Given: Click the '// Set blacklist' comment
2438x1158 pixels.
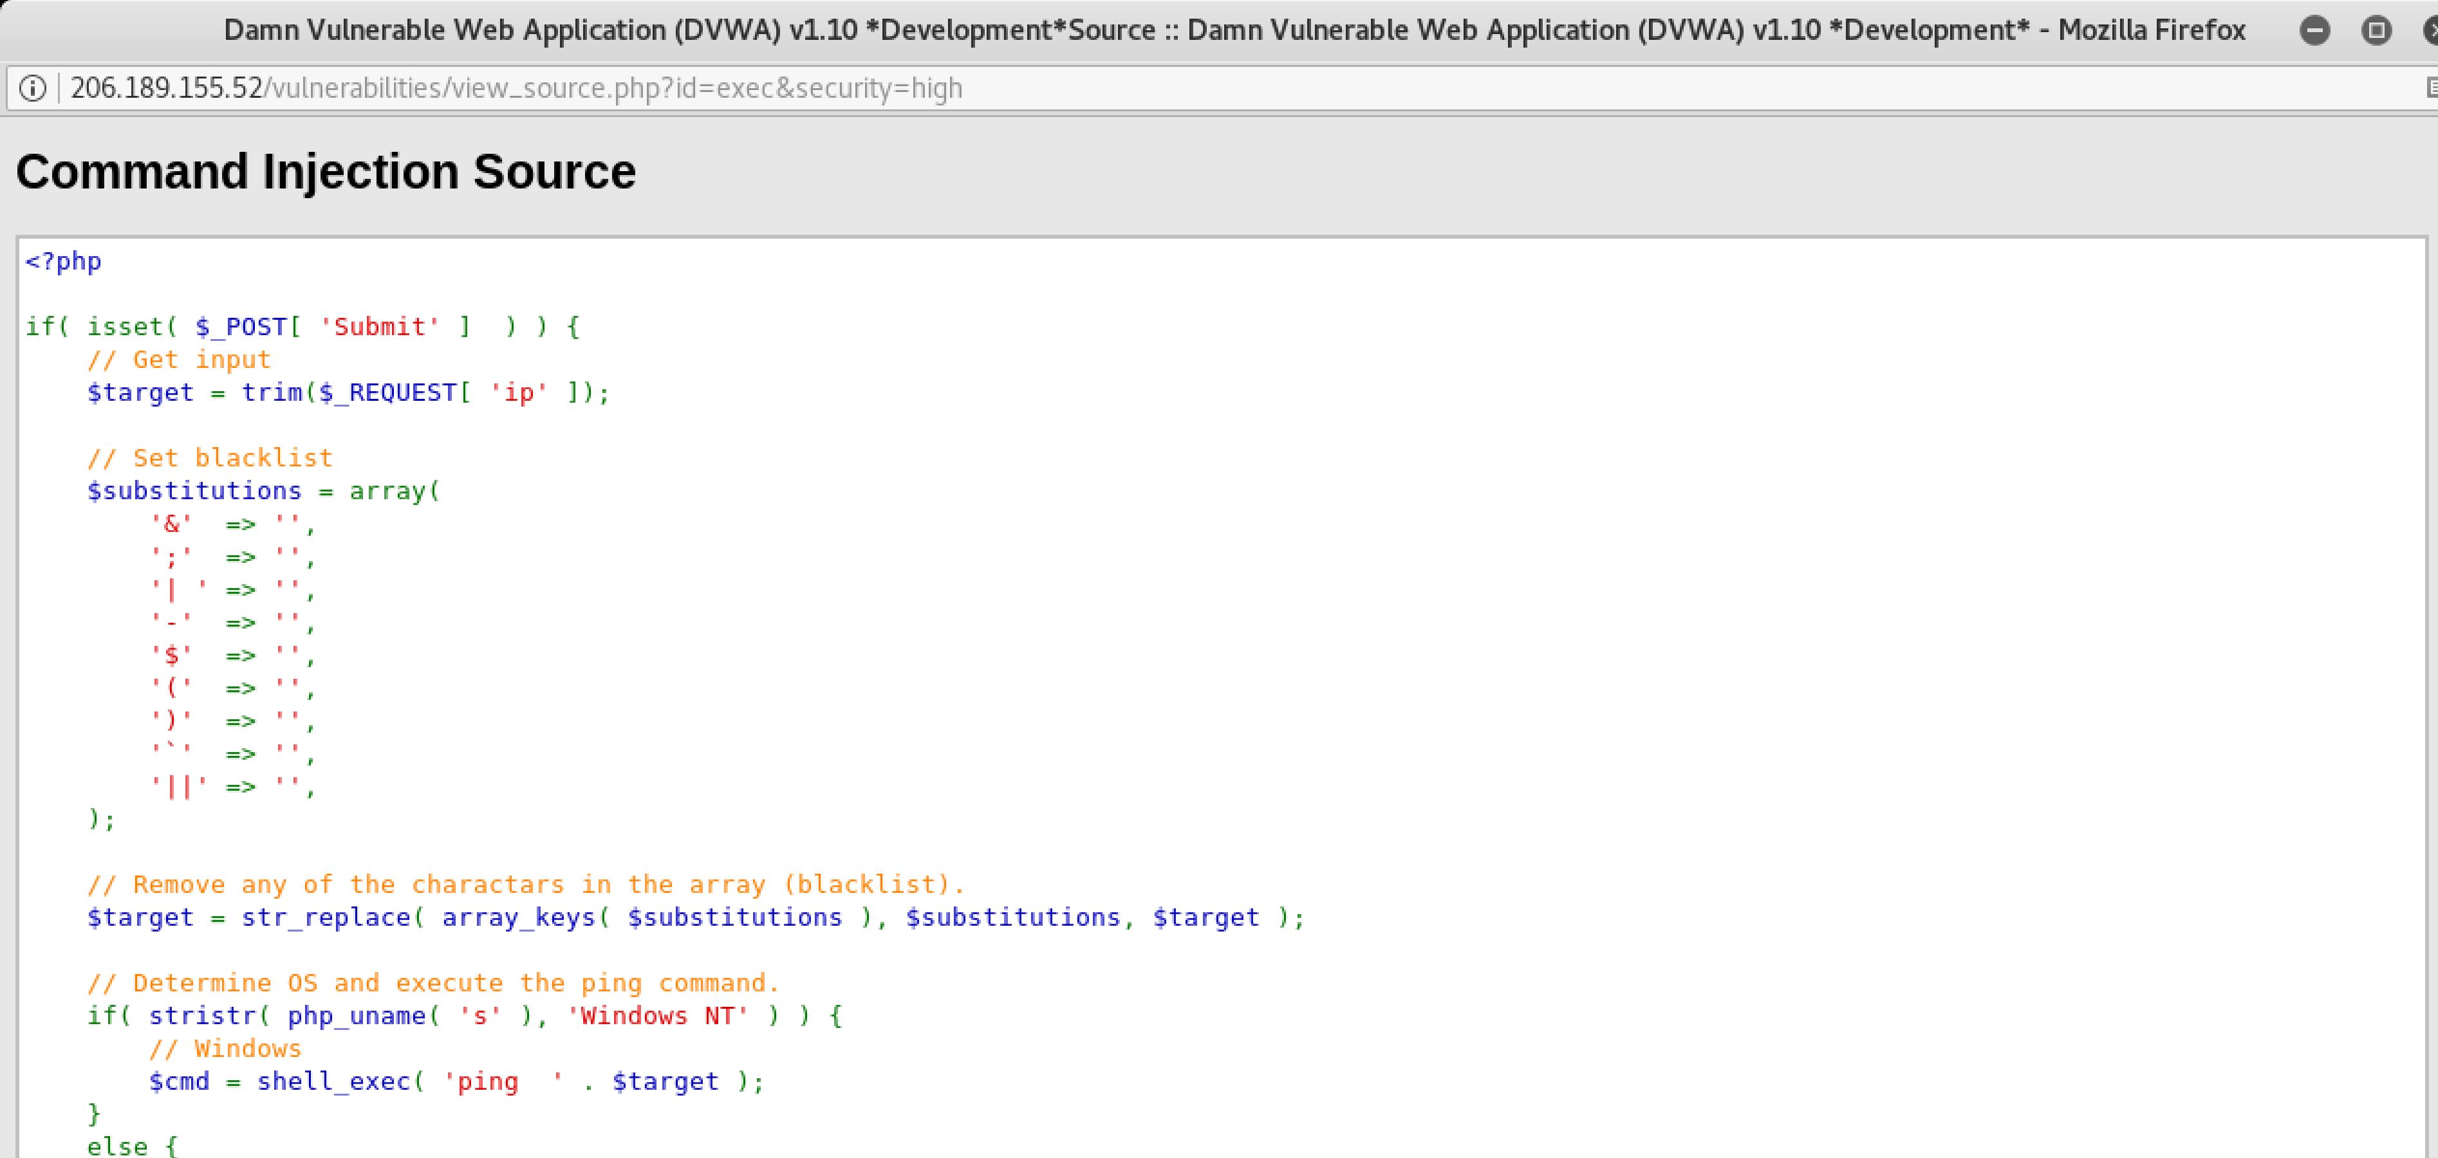Looking at the screenshot, I should tap(209, 459).
